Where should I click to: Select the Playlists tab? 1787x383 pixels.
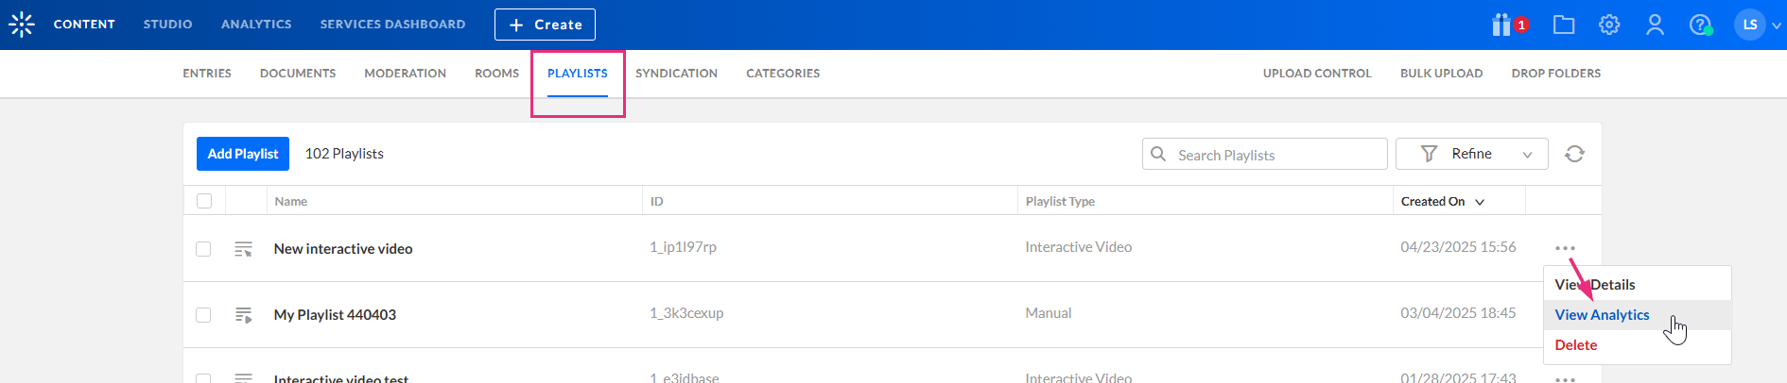(578, 74)
